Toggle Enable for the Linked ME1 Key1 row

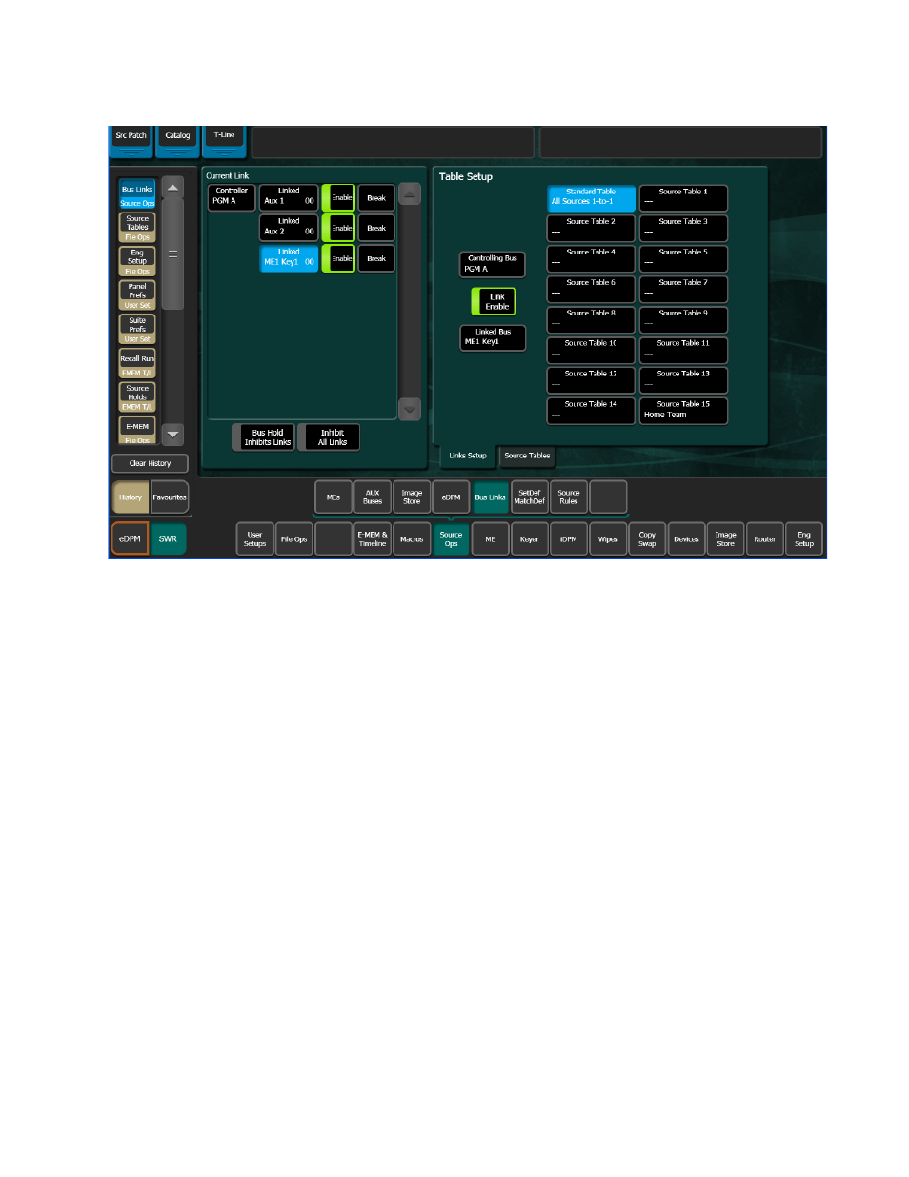pyautogui.click(x=338, y=258)
